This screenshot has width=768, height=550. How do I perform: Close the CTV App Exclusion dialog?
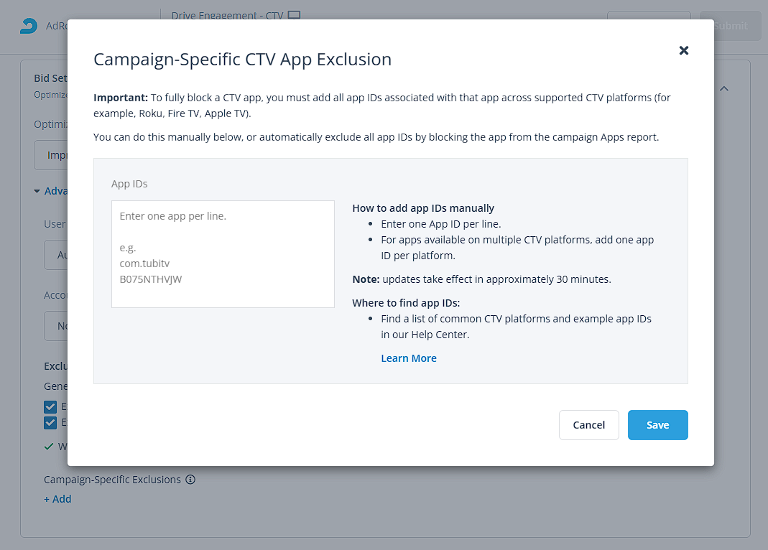click(684, 50)
